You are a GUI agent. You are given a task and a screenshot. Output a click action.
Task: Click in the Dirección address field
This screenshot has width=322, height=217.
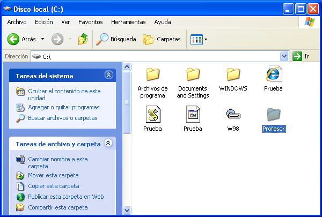tap(161, 56)
